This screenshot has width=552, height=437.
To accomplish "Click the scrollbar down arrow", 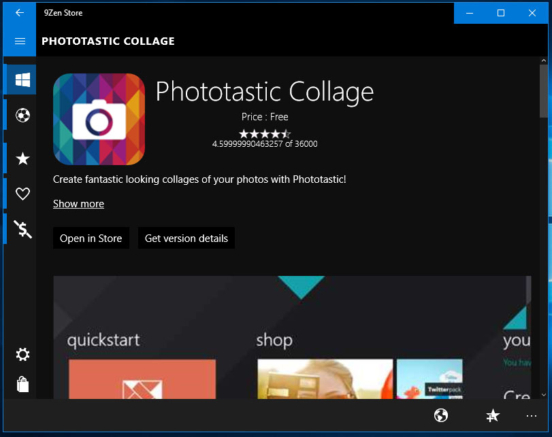I will (x=544, y=395).
